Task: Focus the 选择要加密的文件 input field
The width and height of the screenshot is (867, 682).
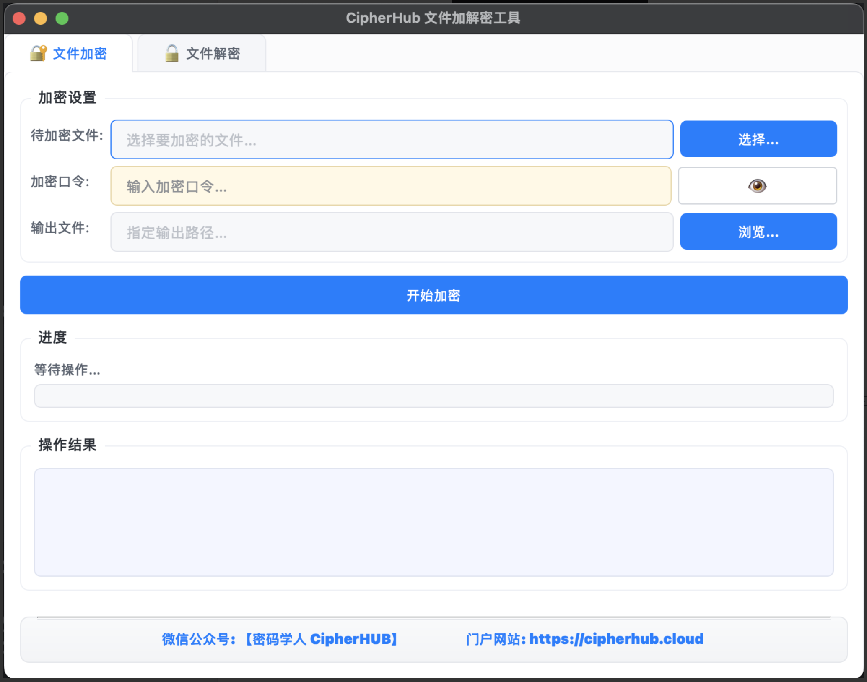Action: click(392, 140)
